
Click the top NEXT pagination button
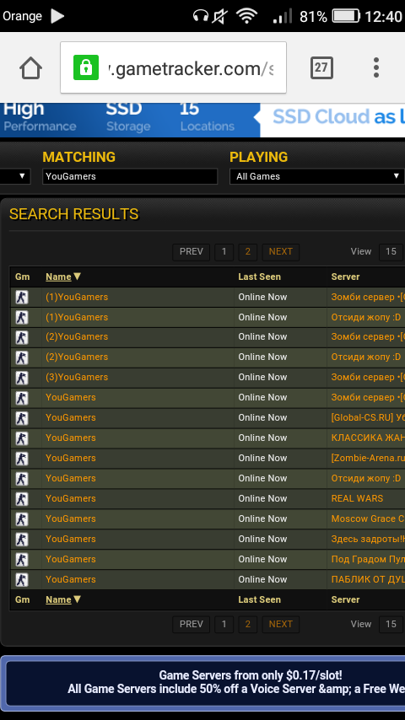coord(280,251)
